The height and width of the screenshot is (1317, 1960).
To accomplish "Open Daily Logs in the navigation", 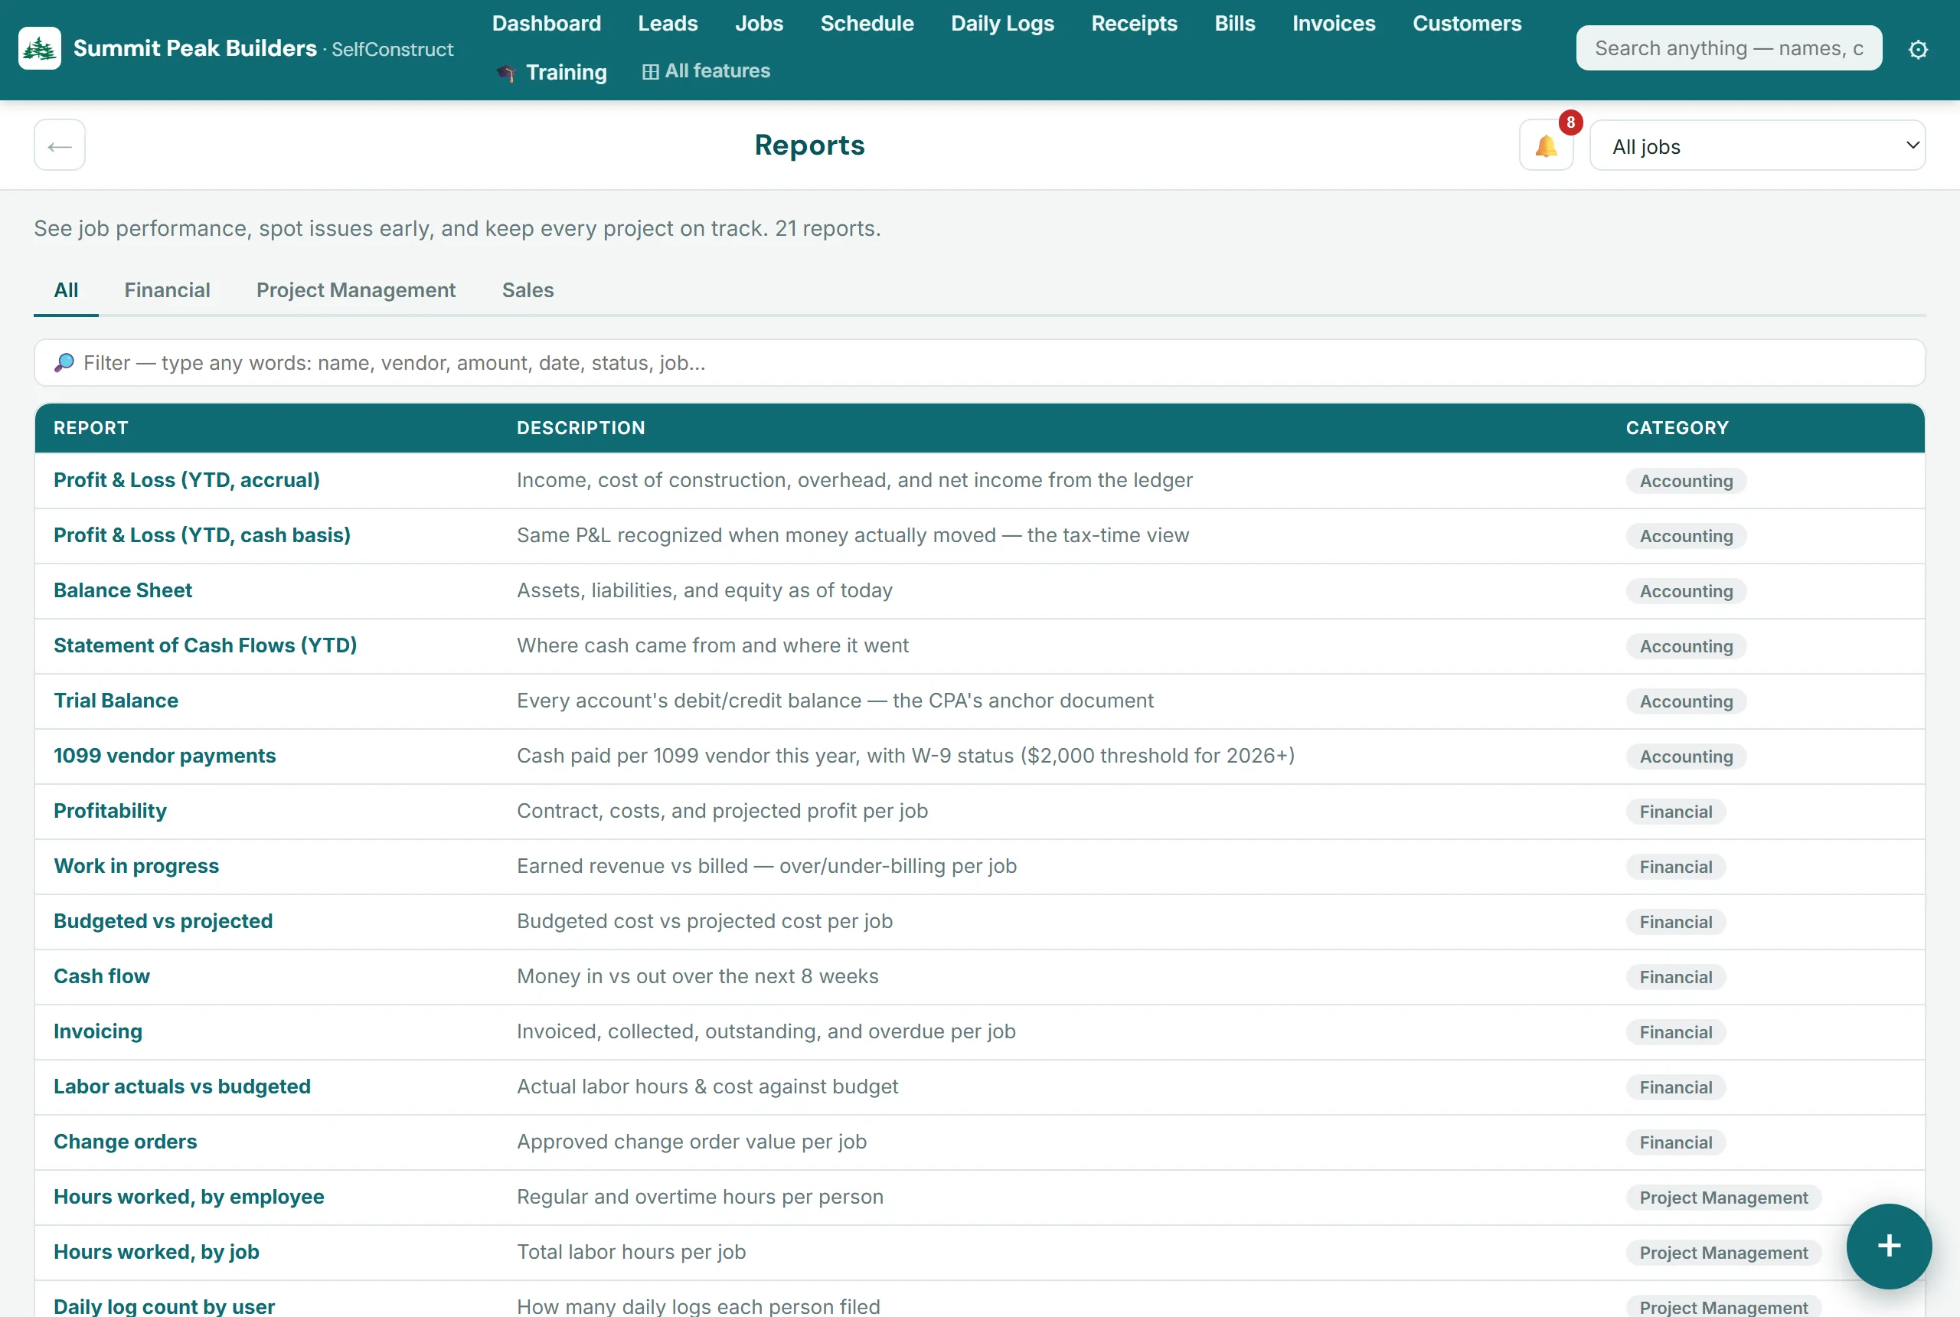I will [x=1002, y=24].
